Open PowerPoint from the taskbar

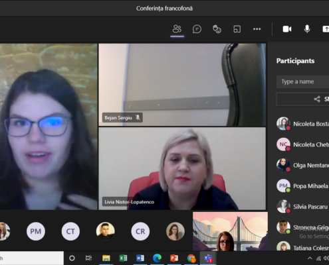click(174, 258)
